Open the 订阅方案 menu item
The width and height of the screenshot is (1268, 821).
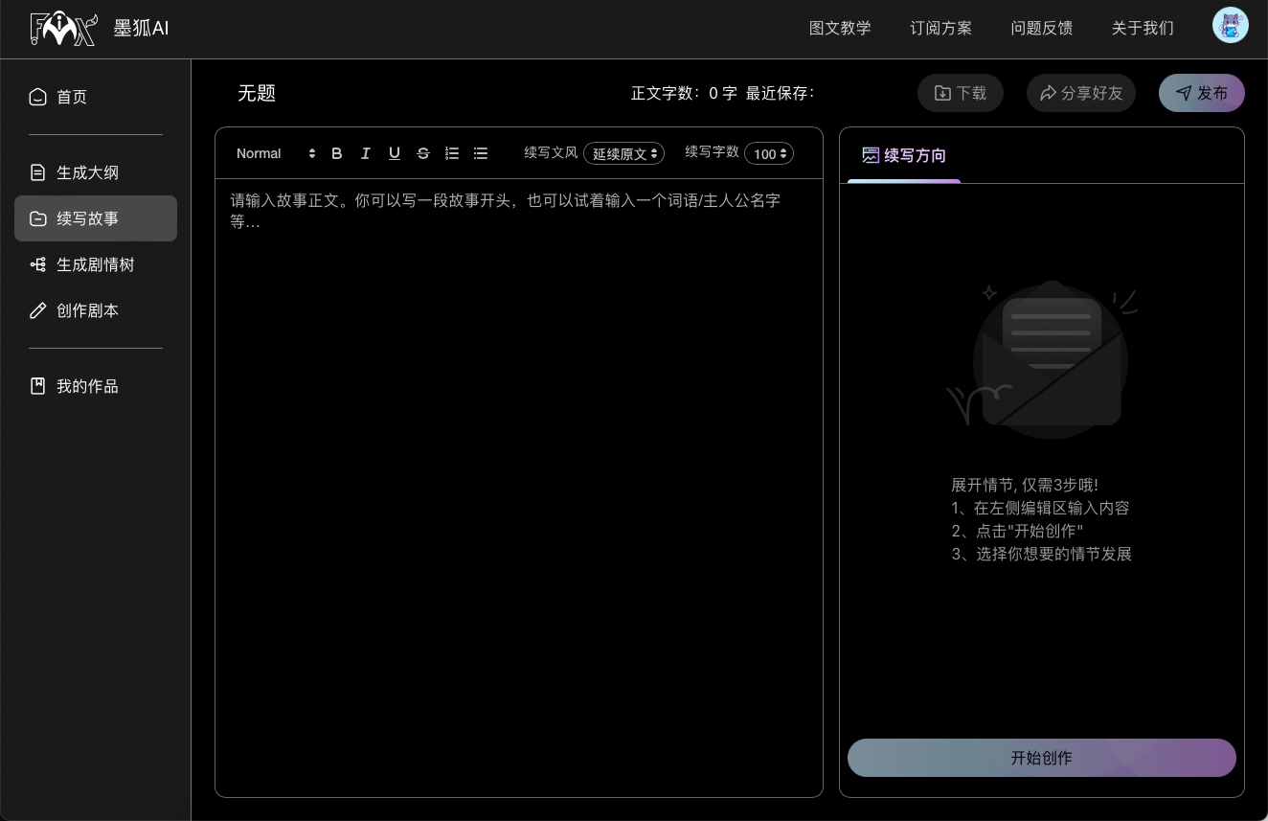[940, 28]
